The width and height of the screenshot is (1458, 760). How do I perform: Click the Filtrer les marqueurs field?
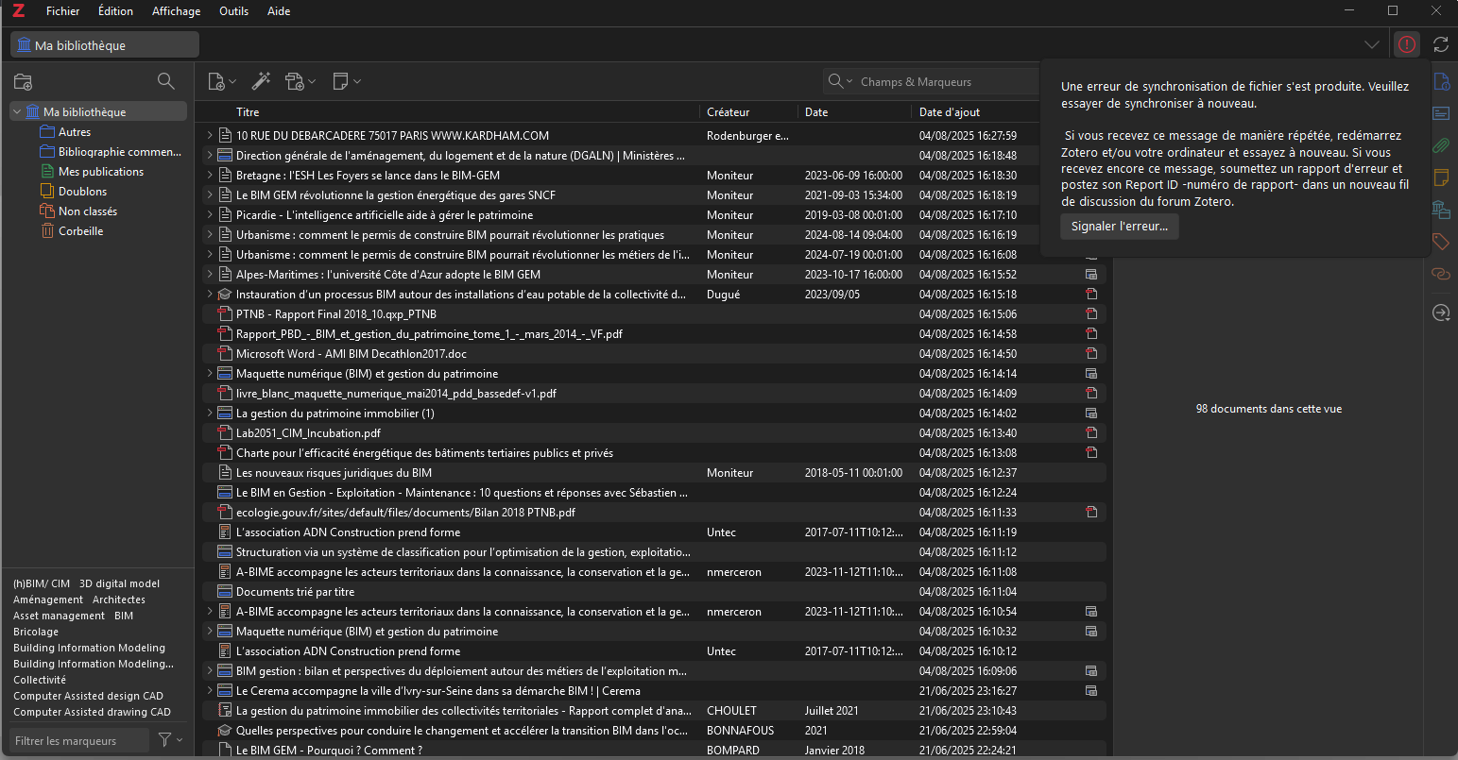pos(79,740)
